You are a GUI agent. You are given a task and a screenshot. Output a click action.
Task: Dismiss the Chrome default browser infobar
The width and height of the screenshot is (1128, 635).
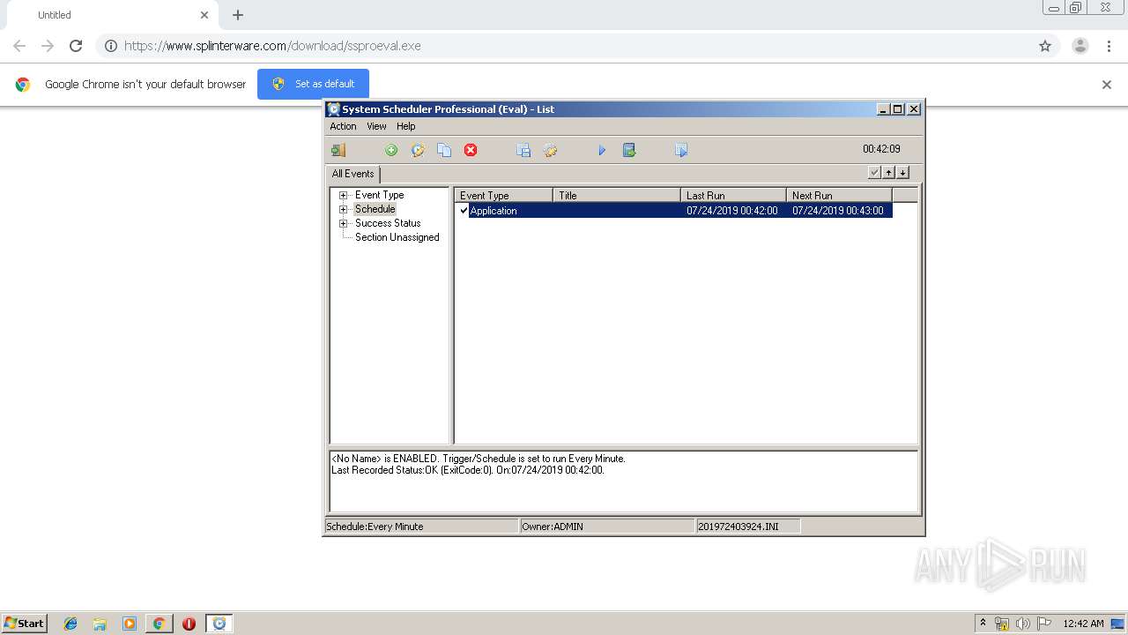1107,85
